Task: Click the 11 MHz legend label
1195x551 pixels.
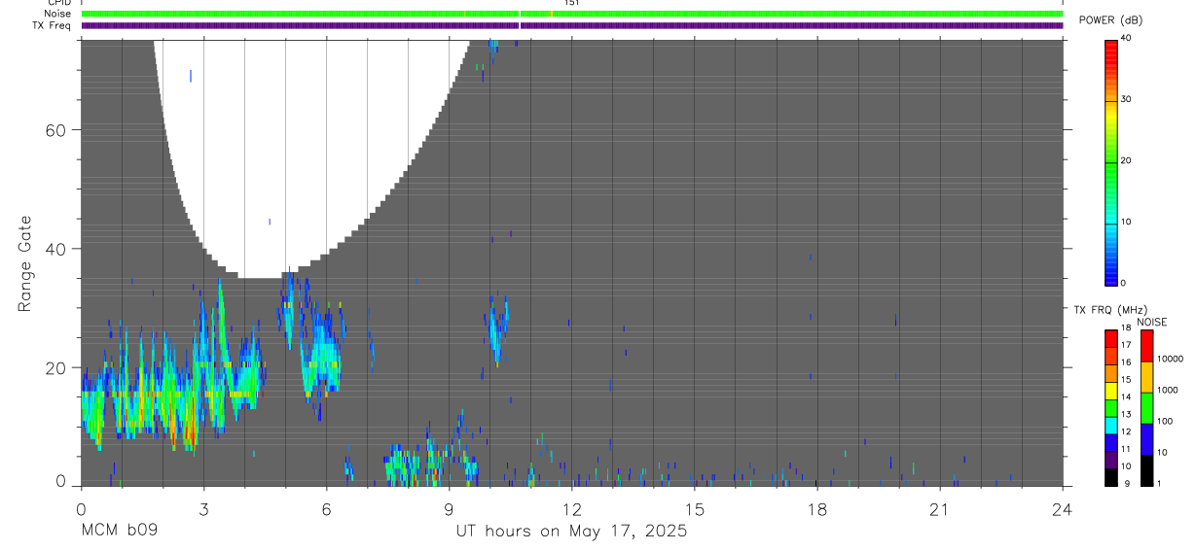Action: tap(1127, 449)
